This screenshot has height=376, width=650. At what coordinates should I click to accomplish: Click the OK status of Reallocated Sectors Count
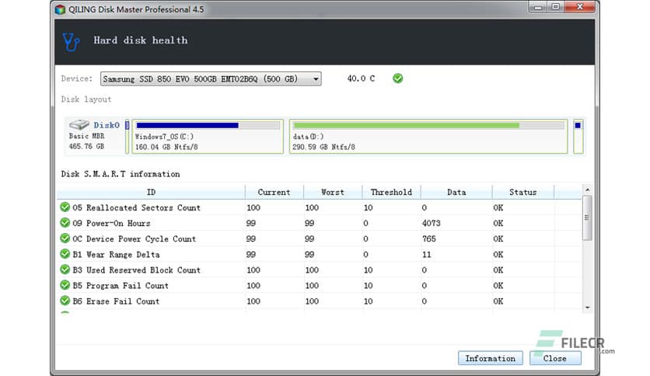[x=498, y=207]
